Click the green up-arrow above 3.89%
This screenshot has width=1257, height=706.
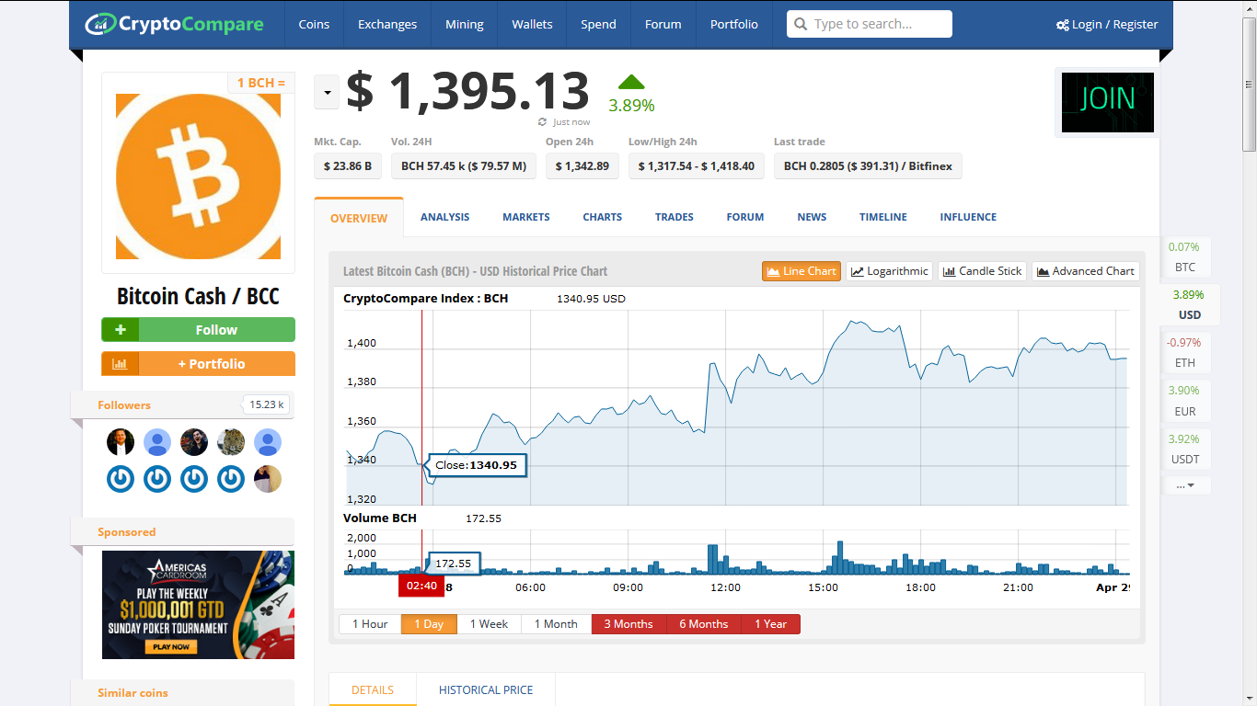(631, 82)
